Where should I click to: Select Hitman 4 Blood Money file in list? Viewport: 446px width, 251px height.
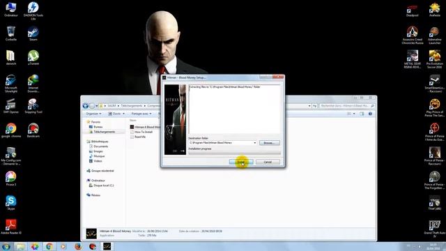[x=146, y=127]
